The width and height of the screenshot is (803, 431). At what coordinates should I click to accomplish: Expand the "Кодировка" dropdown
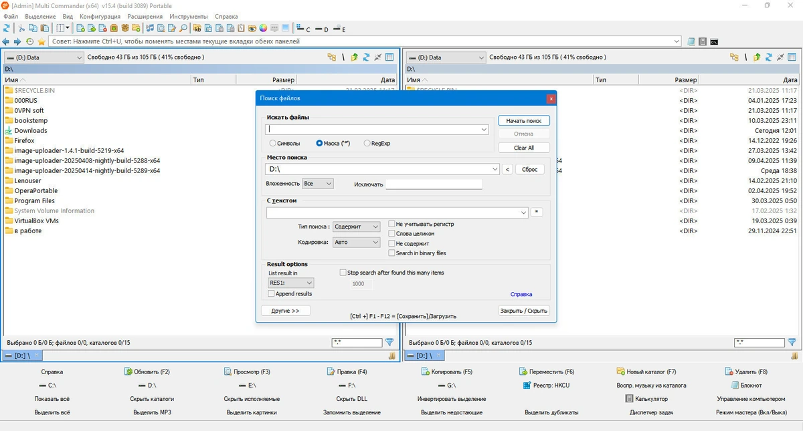[x=357, y=243]
